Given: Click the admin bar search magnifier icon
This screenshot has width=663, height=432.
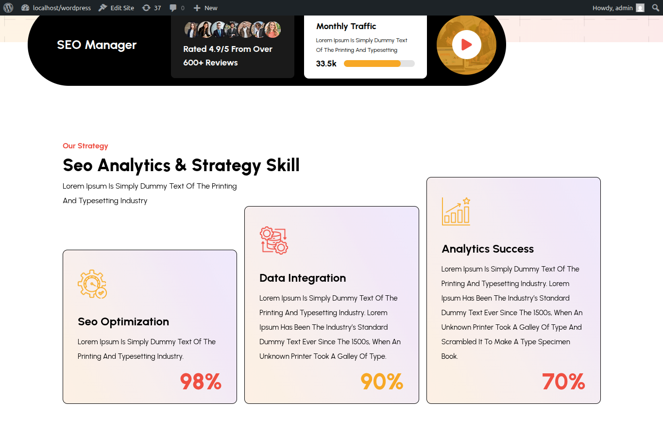Looking at the screenshot, I should (x=655, y=8).
